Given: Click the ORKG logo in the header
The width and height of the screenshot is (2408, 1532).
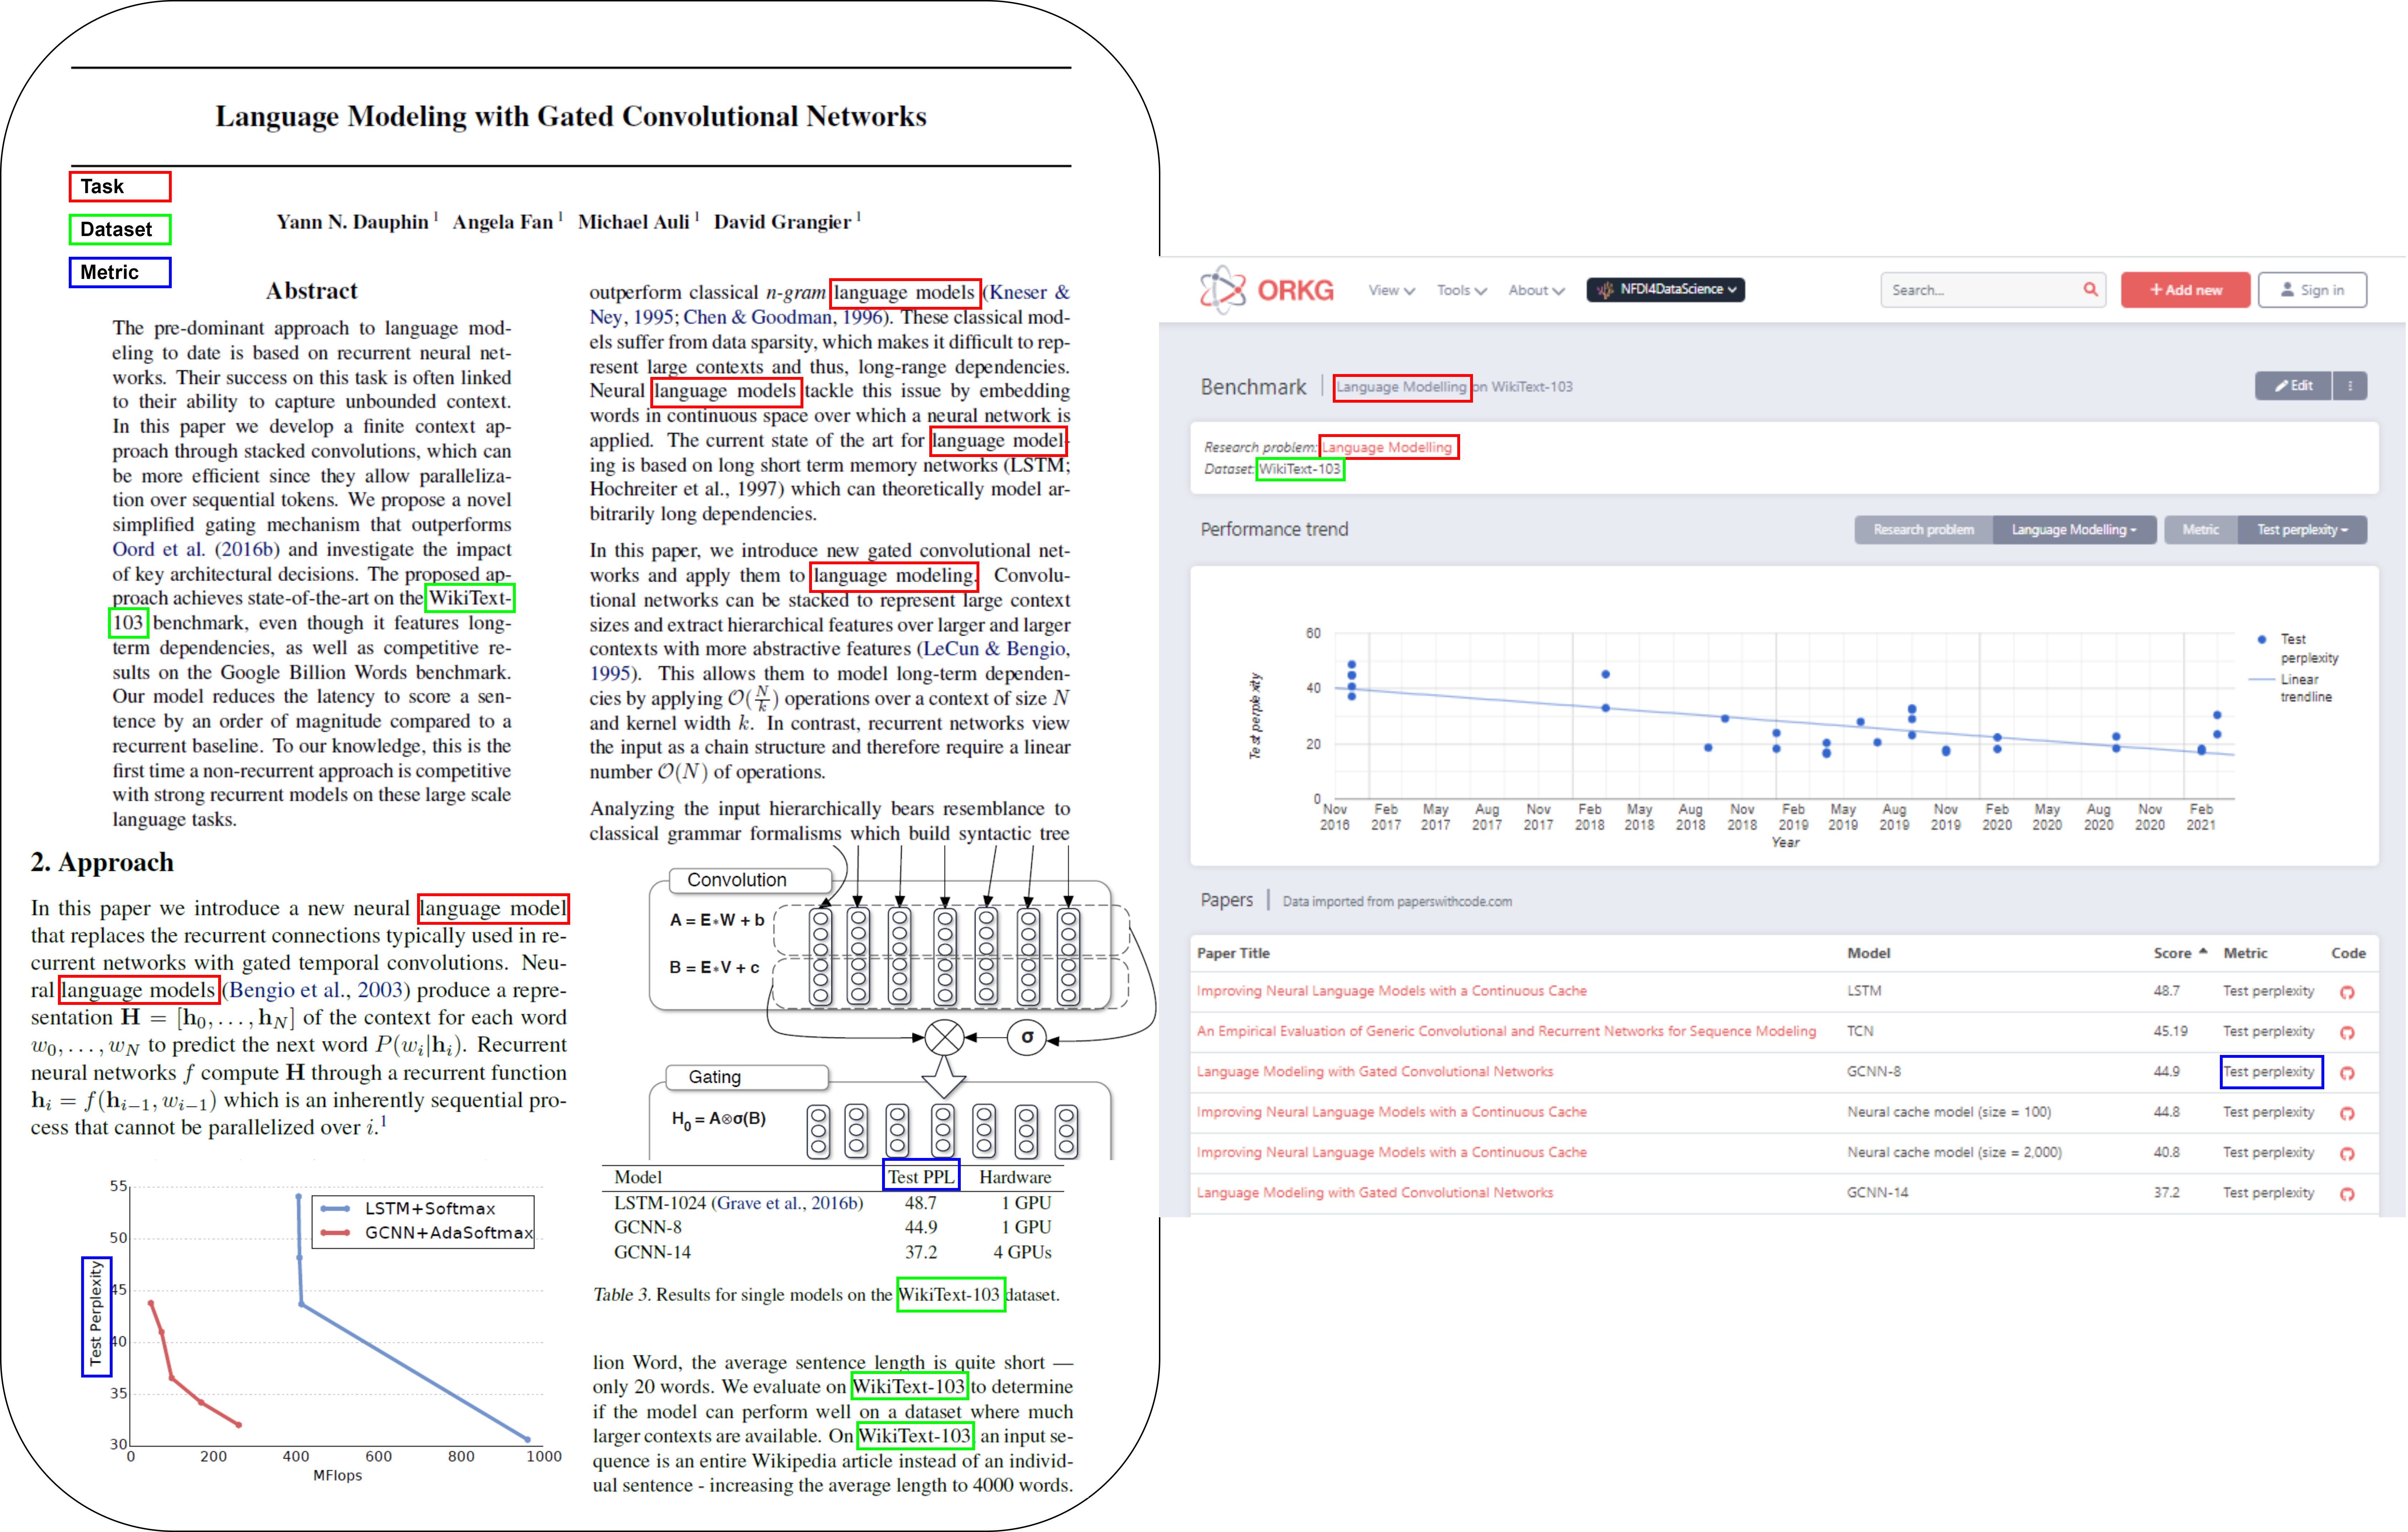Looking at the screenshot, I should coord(1267,290).
